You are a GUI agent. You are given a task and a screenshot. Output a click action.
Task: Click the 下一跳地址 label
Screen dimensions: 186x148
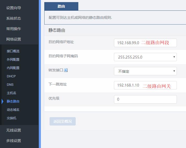tap(58, 84)
